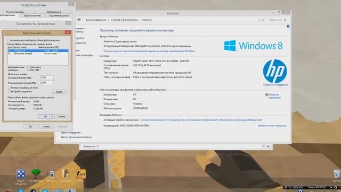Image resolution: width=341 pixels, height=192 pixels.
Task: Click Задать button in Виртуальная память
Action: click(x=60, y=92)
